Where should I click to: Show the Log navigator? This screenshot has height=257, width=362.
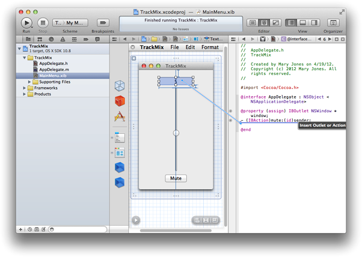point(97,39)
